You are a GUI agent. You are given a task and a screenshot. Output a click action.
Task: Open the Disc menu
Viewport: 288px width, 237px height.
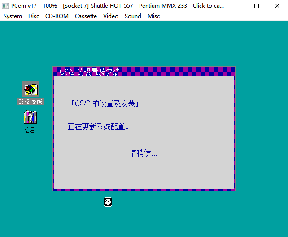tap(34, 16)
